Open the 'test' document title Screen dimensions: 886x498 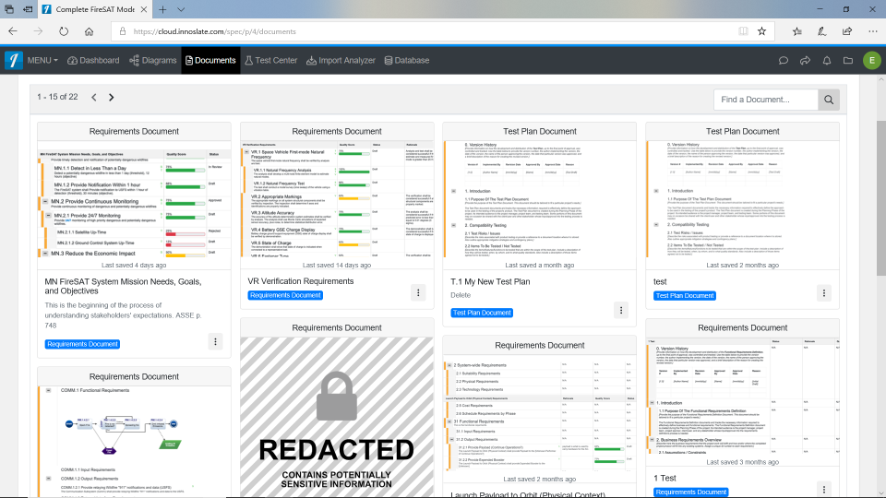pos(660,281)
